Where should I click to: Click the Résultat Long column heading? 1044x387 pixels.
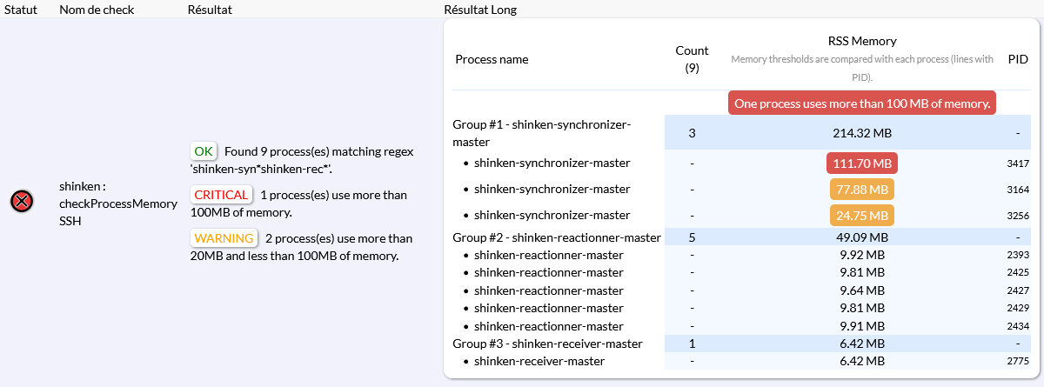pyautogui.click(x=480, y=10)
